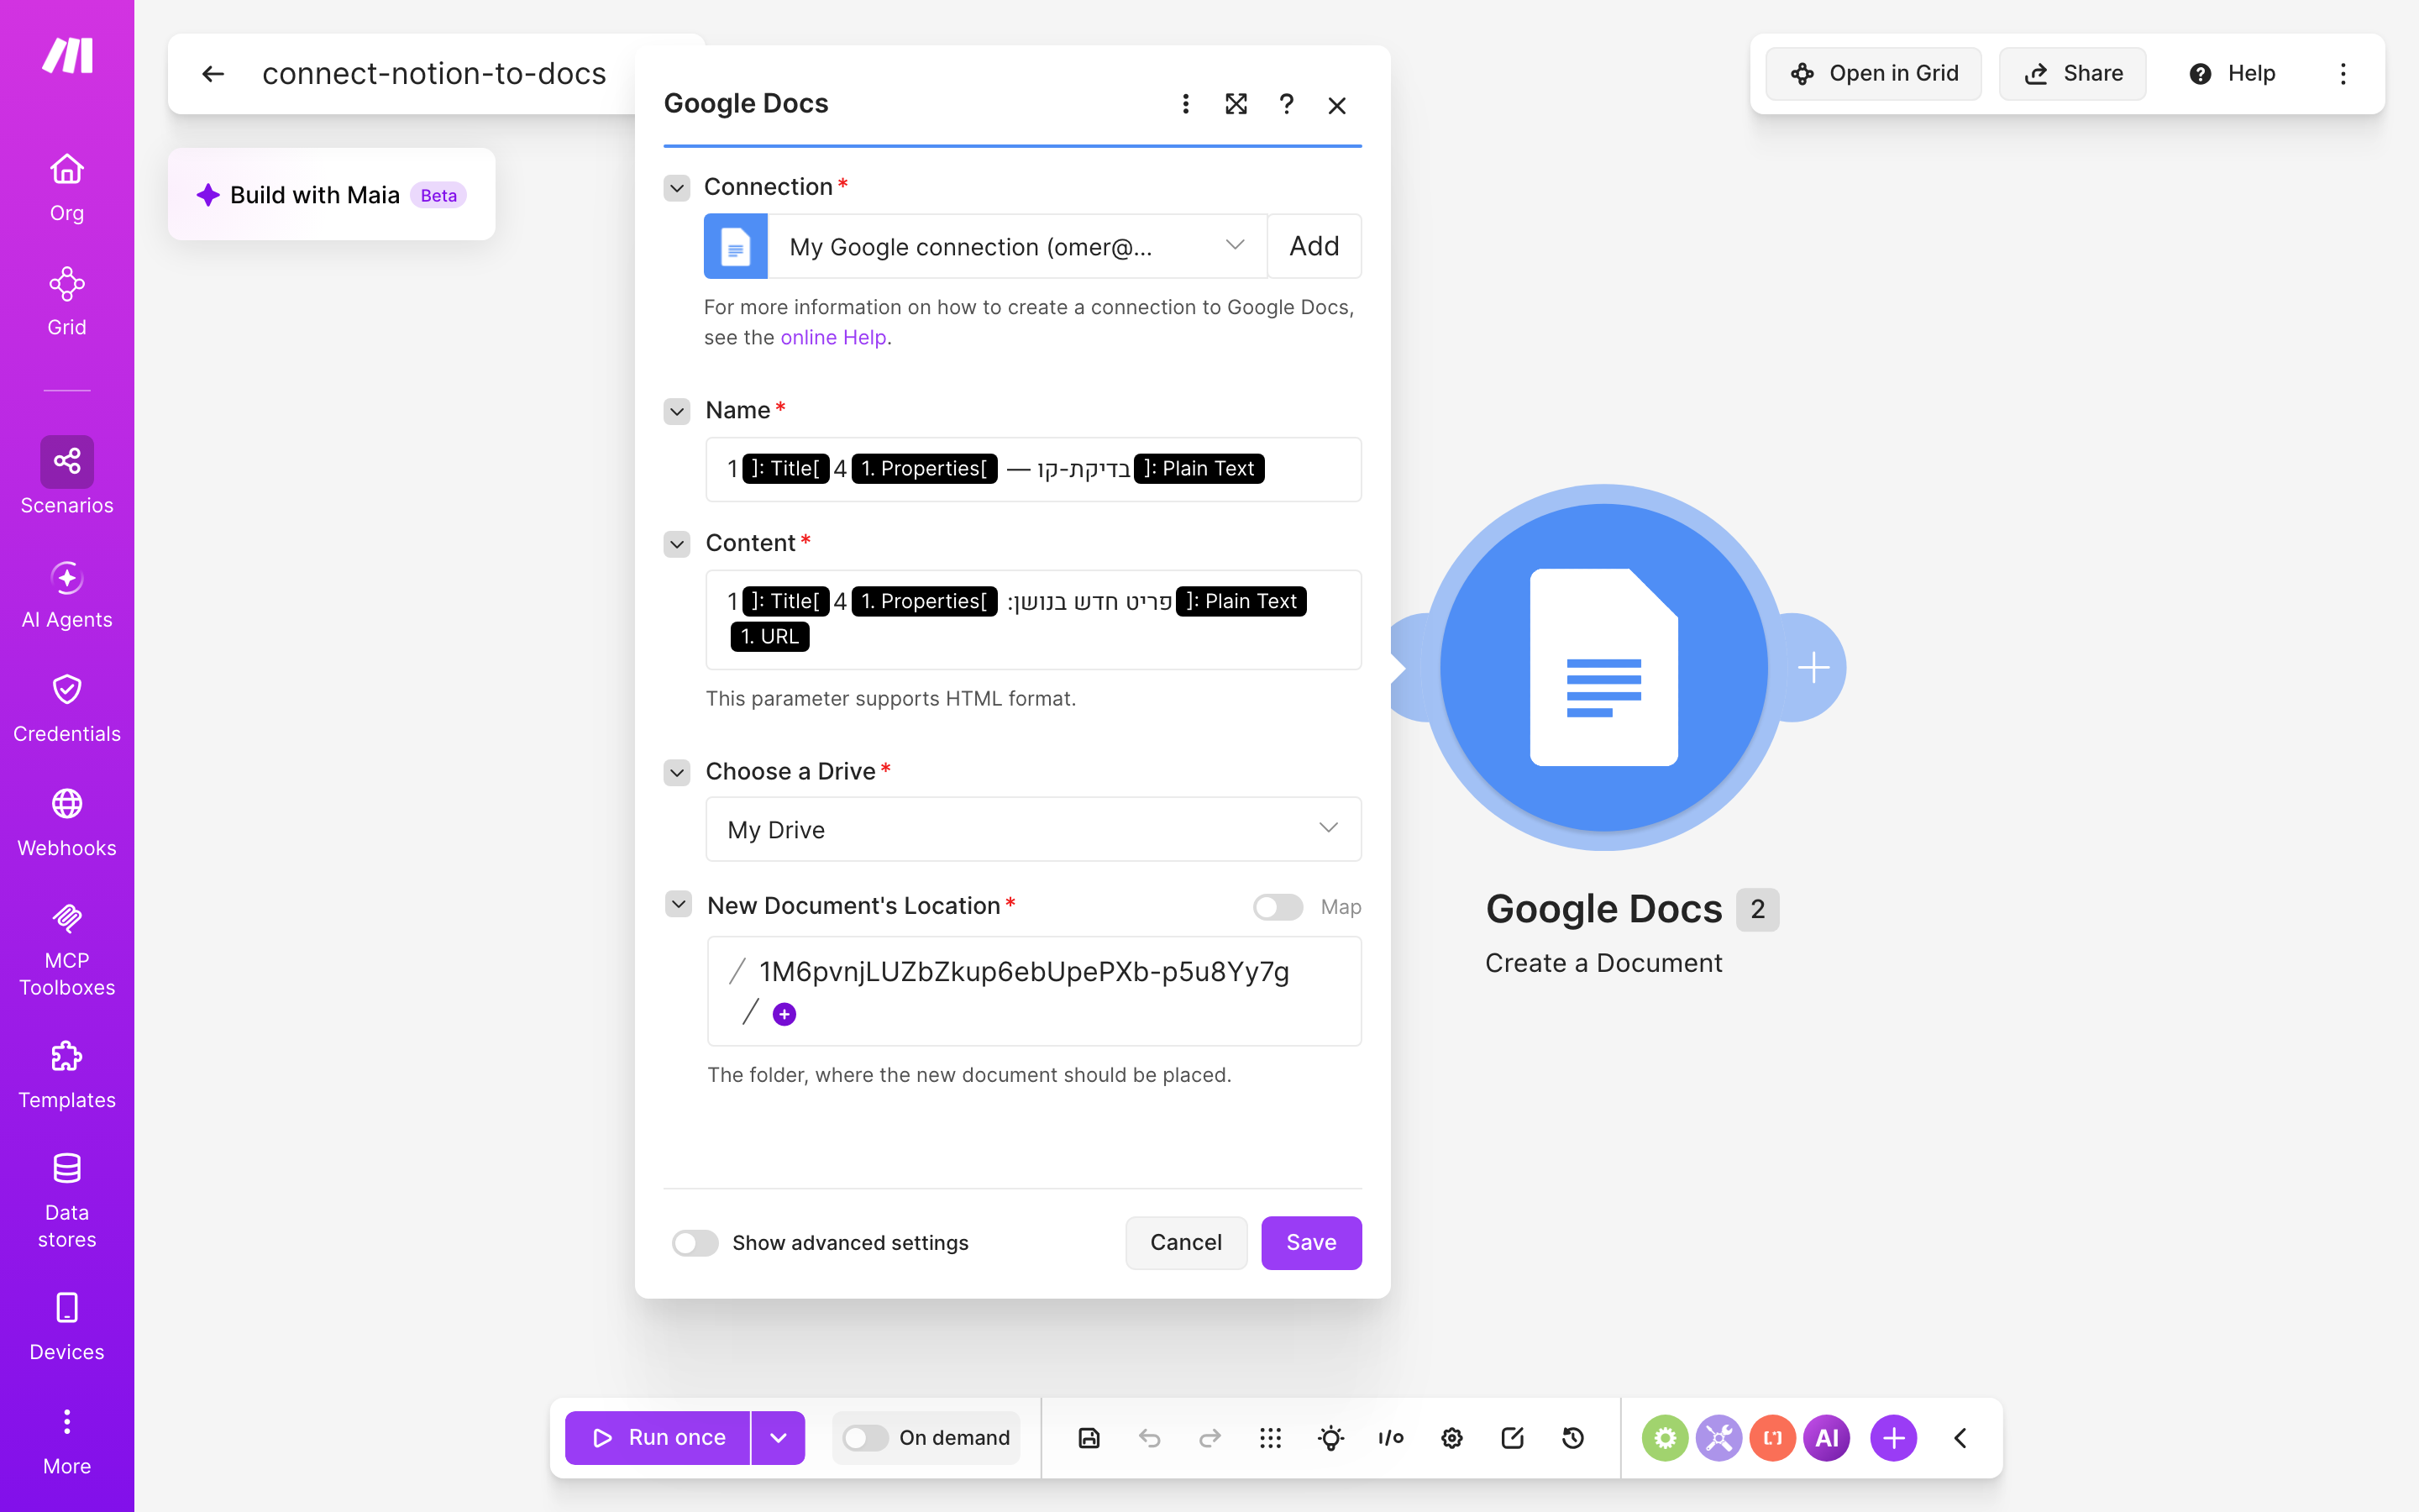Open AI Agents section
The height and width of the screenshot is (1512, 2419).
67,595
